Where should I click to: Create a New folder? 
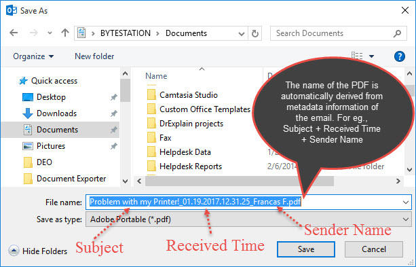(94, 56)
